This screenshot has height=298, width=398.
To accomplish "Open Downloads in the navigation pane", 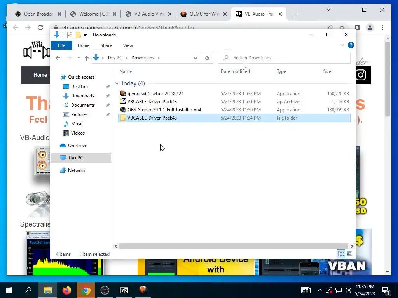I will [82, 96].
